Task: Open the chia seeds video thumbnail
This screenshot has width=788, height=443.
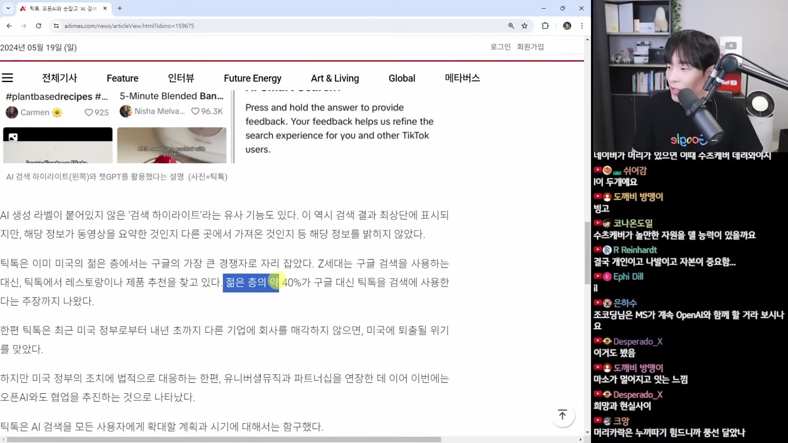Action: (172, 145)
